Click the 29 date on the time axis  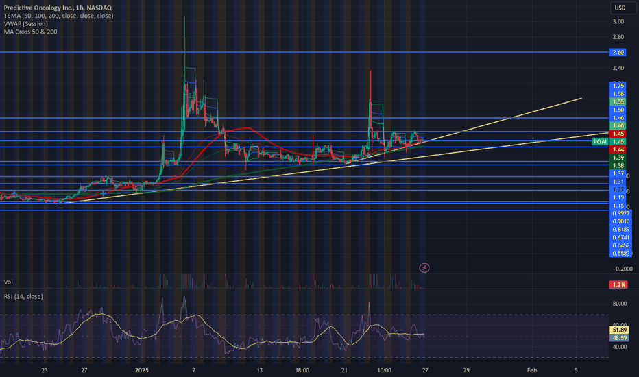pyautogui.click(x=466, y=370)
